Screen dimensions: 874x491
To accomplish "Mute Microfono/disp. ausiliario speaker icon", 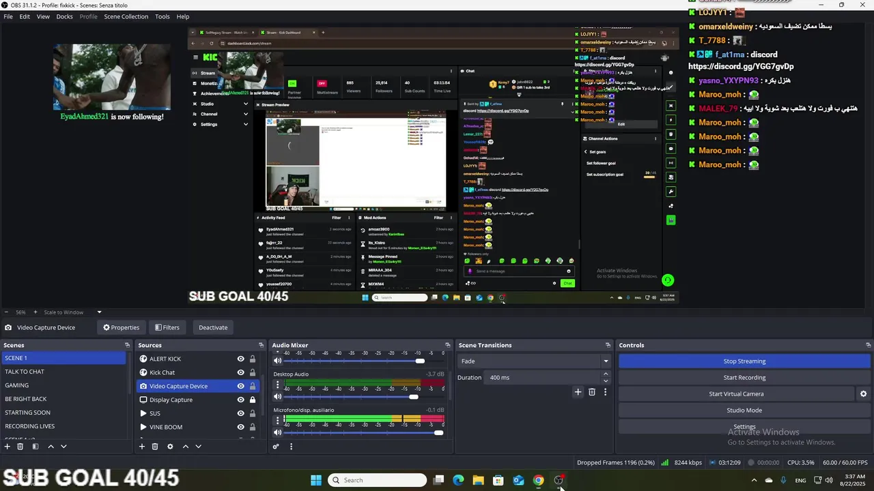I will click(x=277, y=432).
